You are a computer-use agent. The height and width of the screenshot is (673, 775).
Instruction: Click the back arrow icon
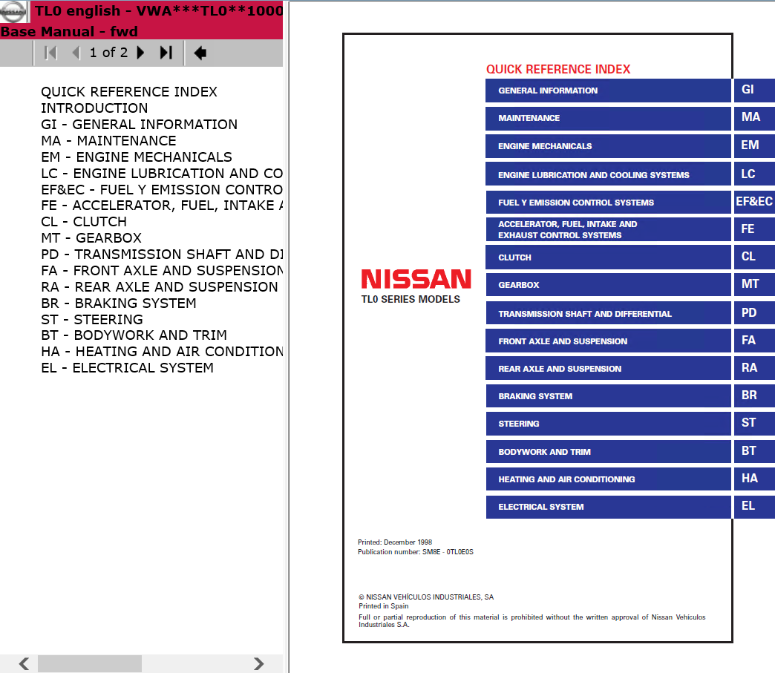coord(200,53)
